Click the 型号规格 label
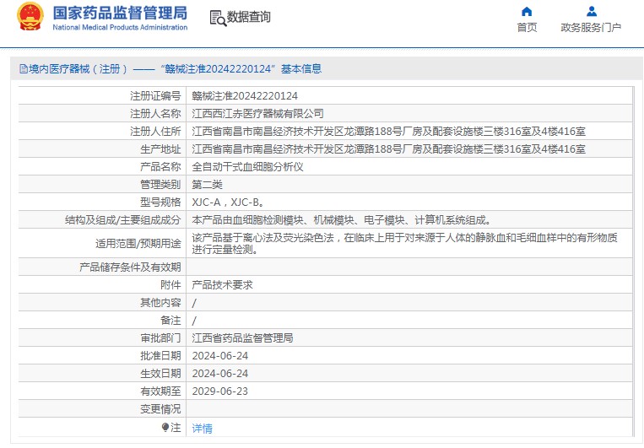The width and height of the screenshot is (644, 448). (160, 202)
